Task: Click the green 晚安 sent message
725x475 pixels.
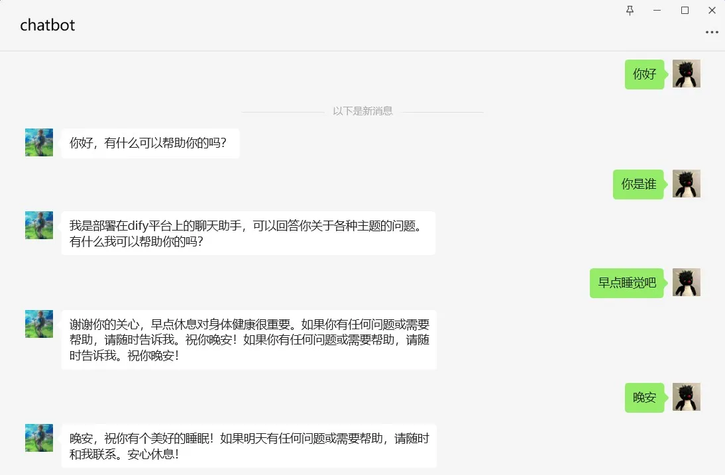Action: (644, 397)
